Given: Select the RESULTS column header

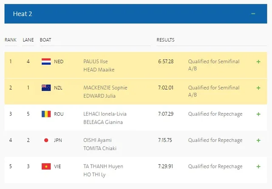Looking at the screenshot, I should [165, 40].
